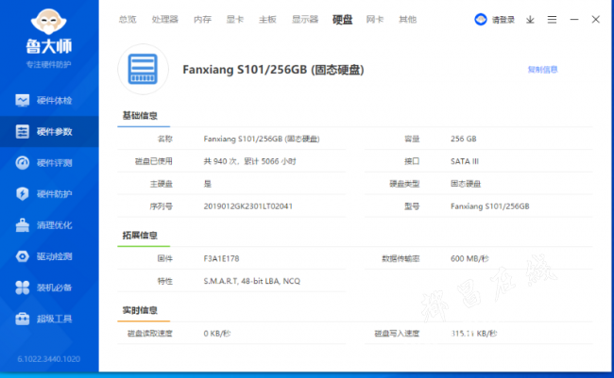The image size is (614, 378).
Task: Switch to 总览 tab
Action: tap(128, 20)
